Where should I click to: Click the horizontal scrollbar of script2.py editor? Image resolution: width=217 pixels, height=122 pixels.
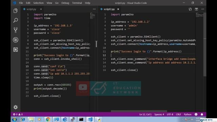(x=139, y=111)
